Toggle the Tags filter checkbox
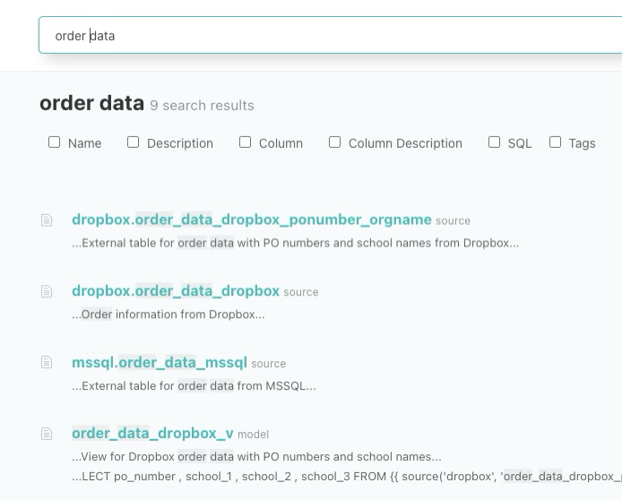This screenshot has height=500, width=622. tap(555, 142)
